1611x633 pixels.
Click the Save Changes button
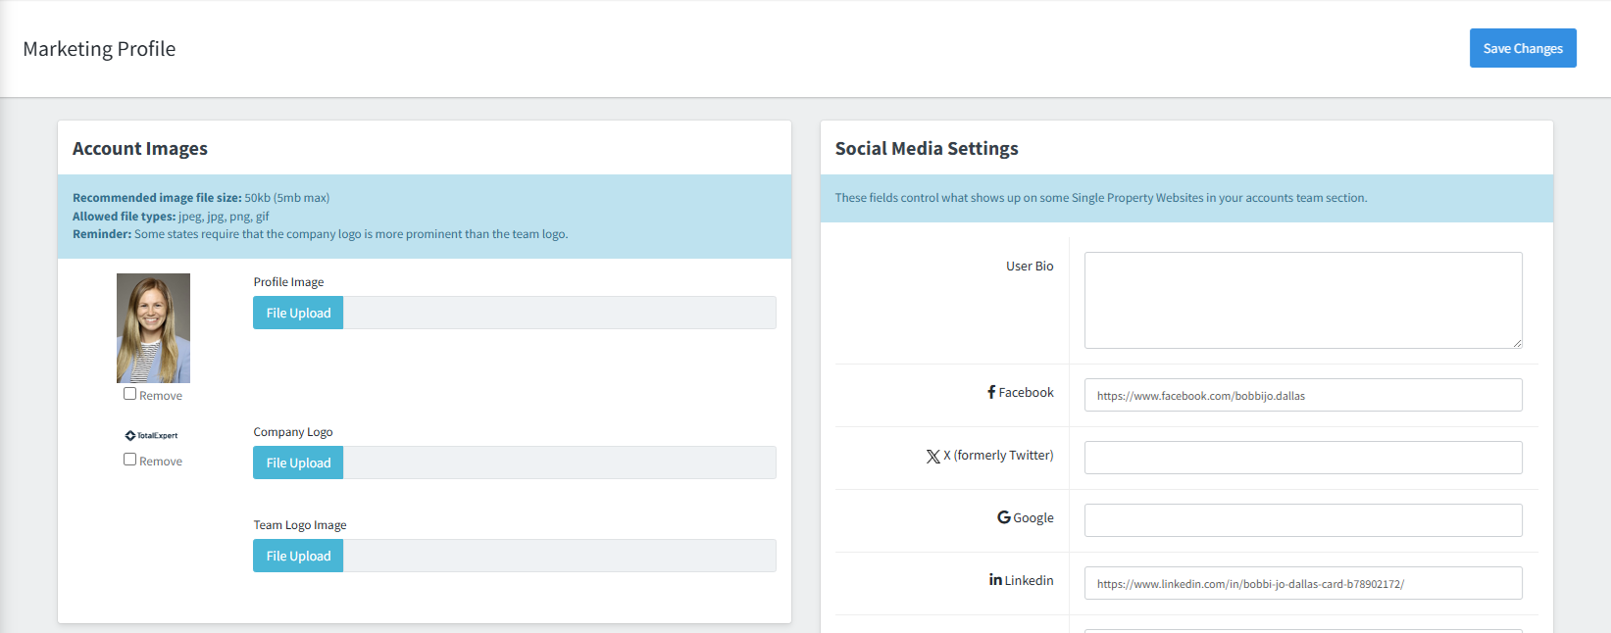1523,48
